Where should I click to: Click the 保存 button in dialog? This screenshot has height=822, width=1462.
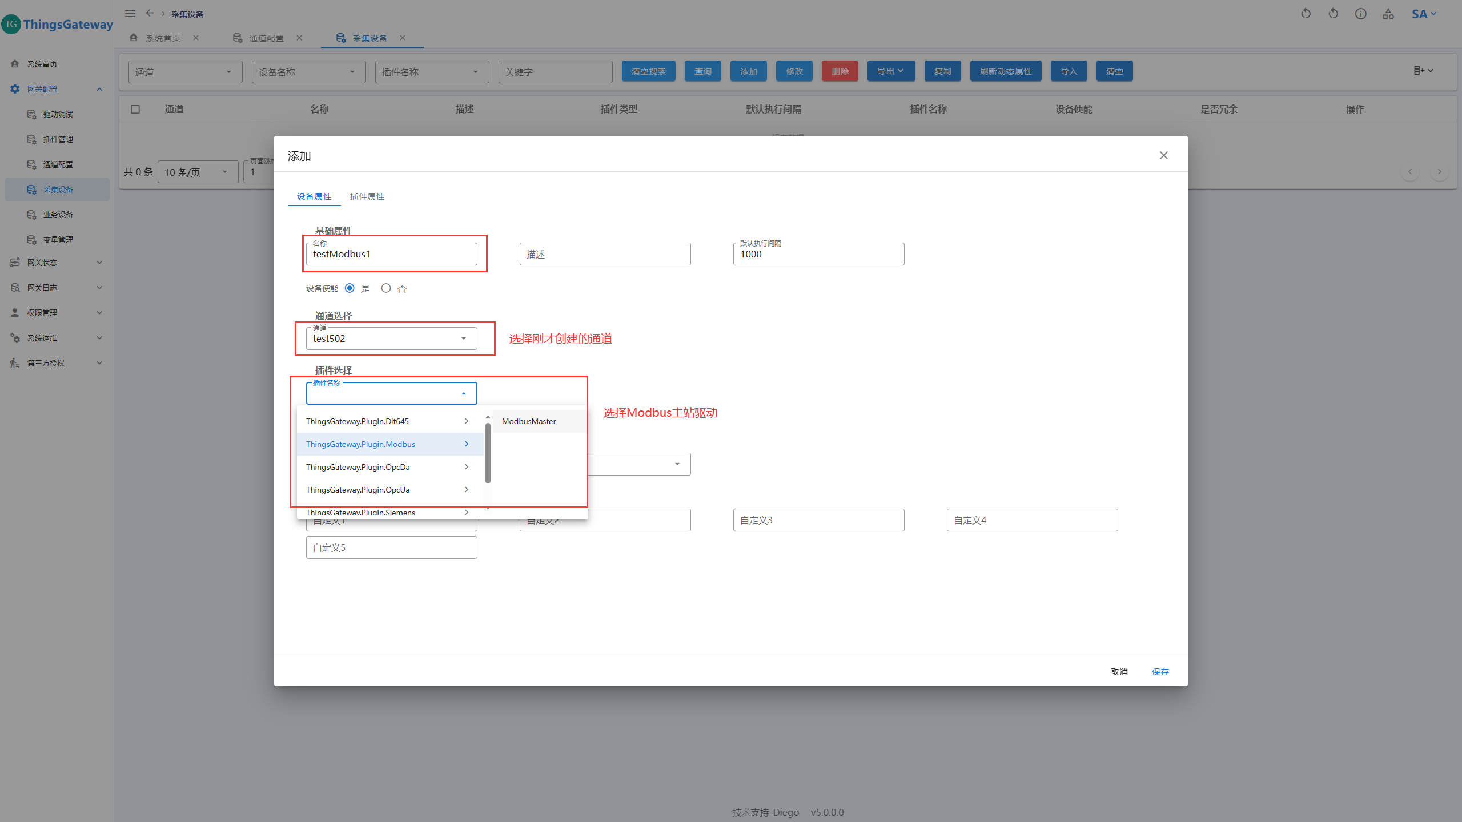click(1160, 672)
